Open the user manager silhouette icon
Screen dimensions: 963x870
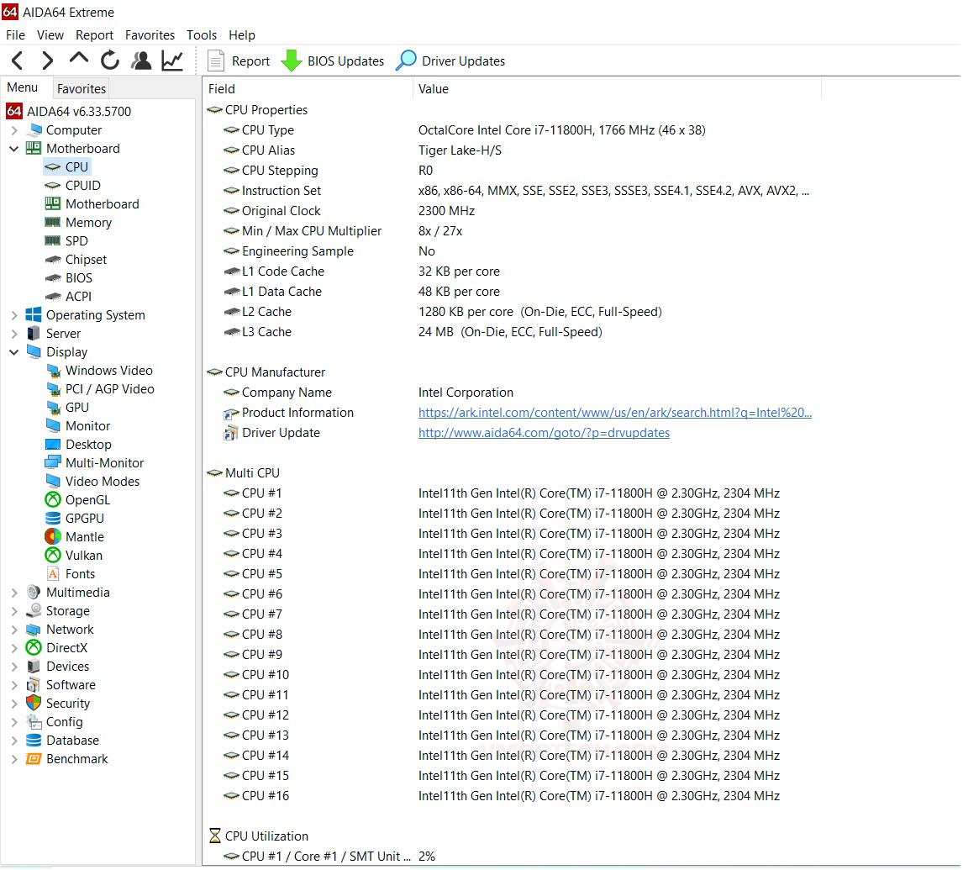click(141, 61)
